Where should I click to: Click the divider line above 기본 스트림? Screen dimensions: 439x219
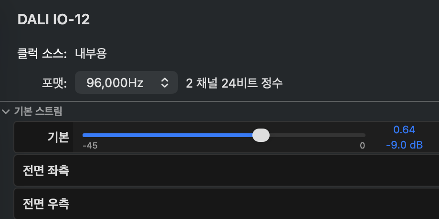[x=219, y=101]
